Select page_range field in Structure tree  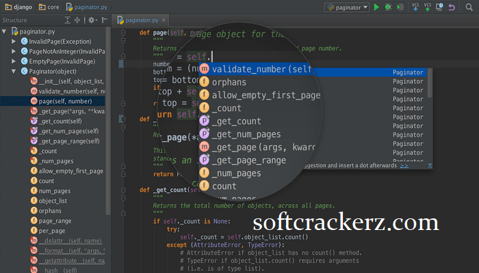click(x=51, y=221)
